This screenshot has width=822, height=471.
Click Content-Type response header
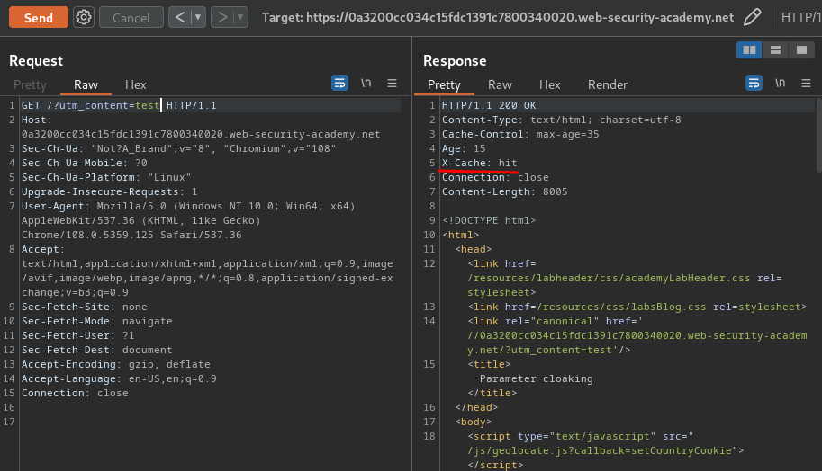[x=562, y=120]
